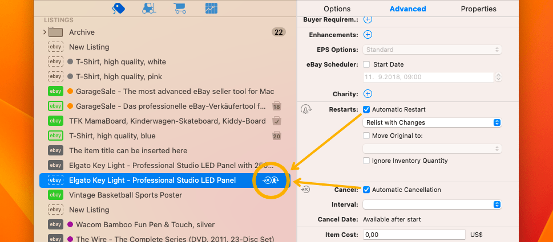
Task: Click the eBay icon of pink T-Shirt listing
Action: tap(55, 76)
